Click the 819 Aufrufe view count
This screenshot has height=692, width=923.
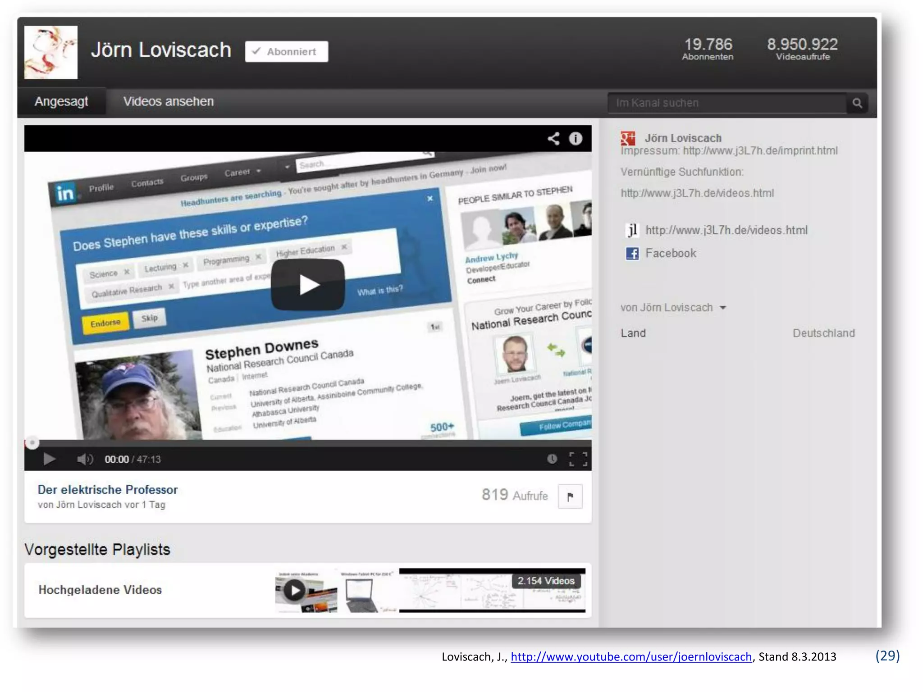[515, 495]
